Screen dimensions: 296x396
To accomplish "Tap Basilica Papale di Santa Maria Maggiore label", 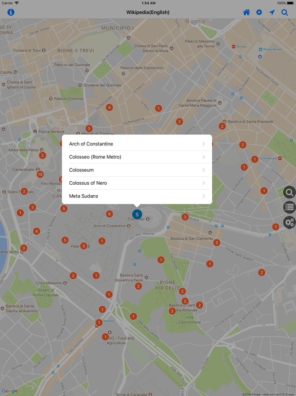I will coord(197,103).
